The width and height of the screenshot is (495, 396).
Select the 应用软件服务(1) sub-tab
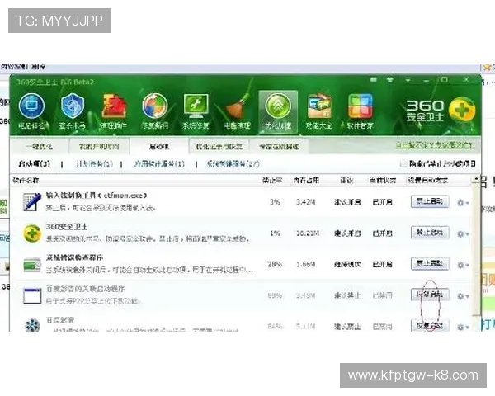159,163
